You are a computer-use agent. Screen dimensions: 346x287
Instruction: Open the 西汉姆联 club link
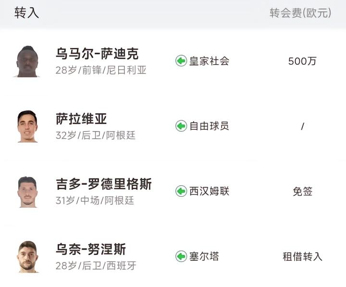209,191
